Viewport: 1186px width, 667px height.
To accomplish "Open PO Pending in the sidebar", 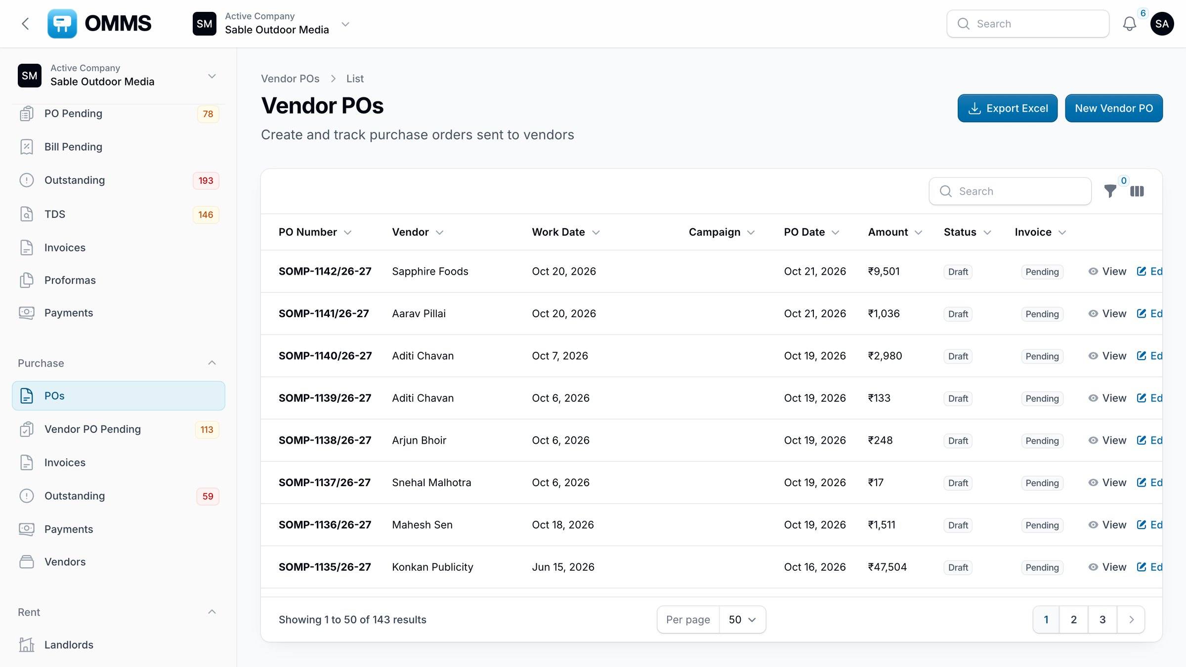I will pyautogui.click(x=119, y=114).
